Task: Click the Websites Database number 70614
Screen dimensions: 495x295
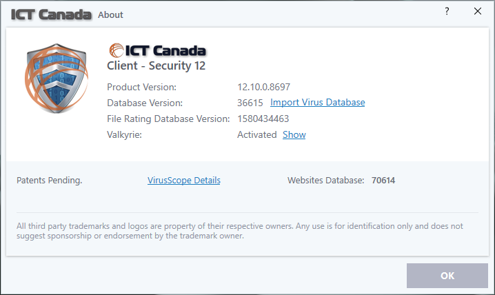Action: click(x=383, y=181)
